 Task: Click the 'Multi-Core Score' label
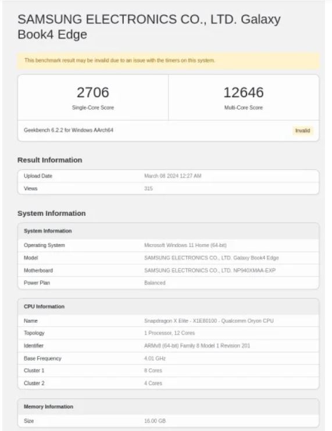point(244,108)
